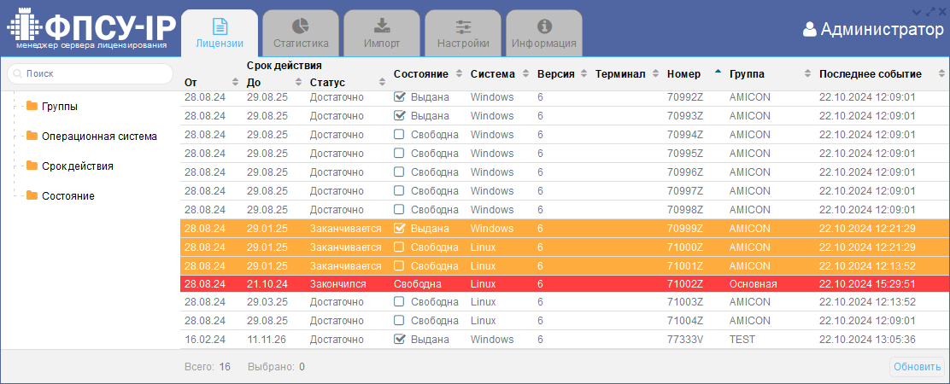Check Свободна checkbox for license 71000Z
This screenshot has height=384, width=950.
pos(399,247)
